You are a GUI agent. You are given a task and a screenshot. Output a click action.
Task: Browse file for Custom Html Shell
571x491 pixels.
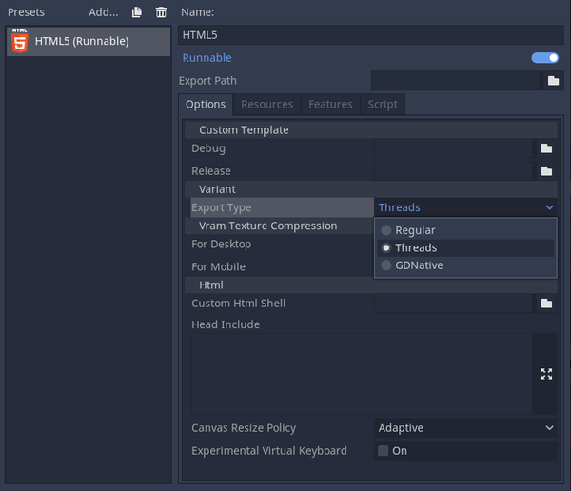click(546, 304)
